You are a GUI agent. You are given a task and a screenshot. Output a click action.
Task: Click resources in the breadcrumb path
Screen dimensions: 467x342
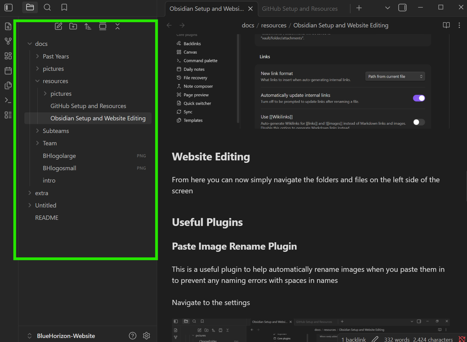tap(274, 25)
